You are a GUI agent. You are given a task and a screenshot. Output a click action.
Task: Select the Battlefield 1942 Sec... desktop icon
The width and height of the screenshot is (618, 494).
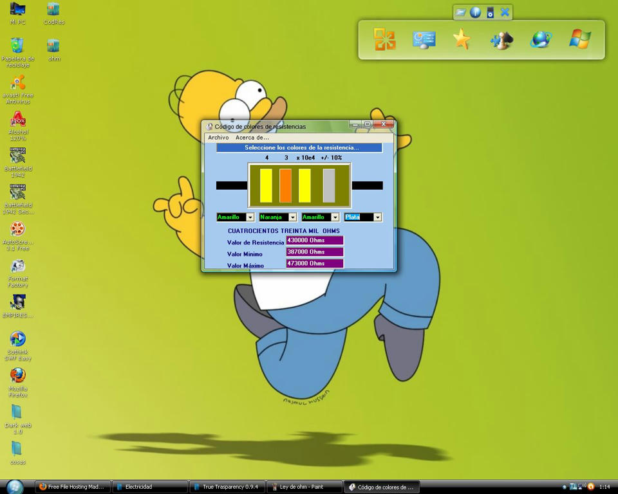click(x=18, y=199)
